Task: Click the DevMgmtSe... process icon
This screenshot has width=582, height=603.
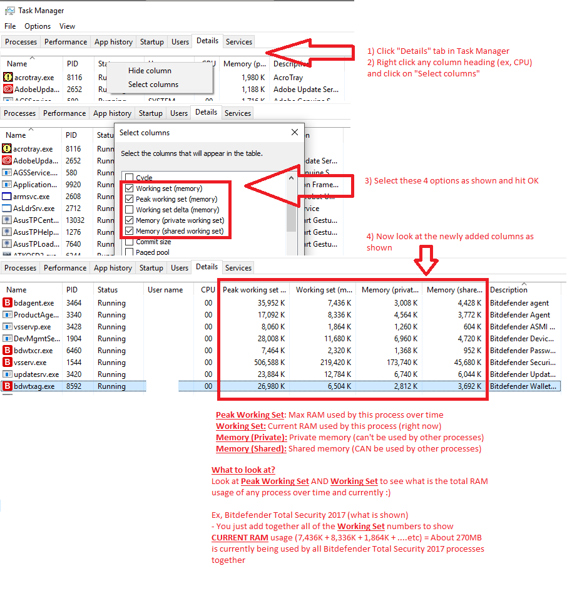Action: 8,338
